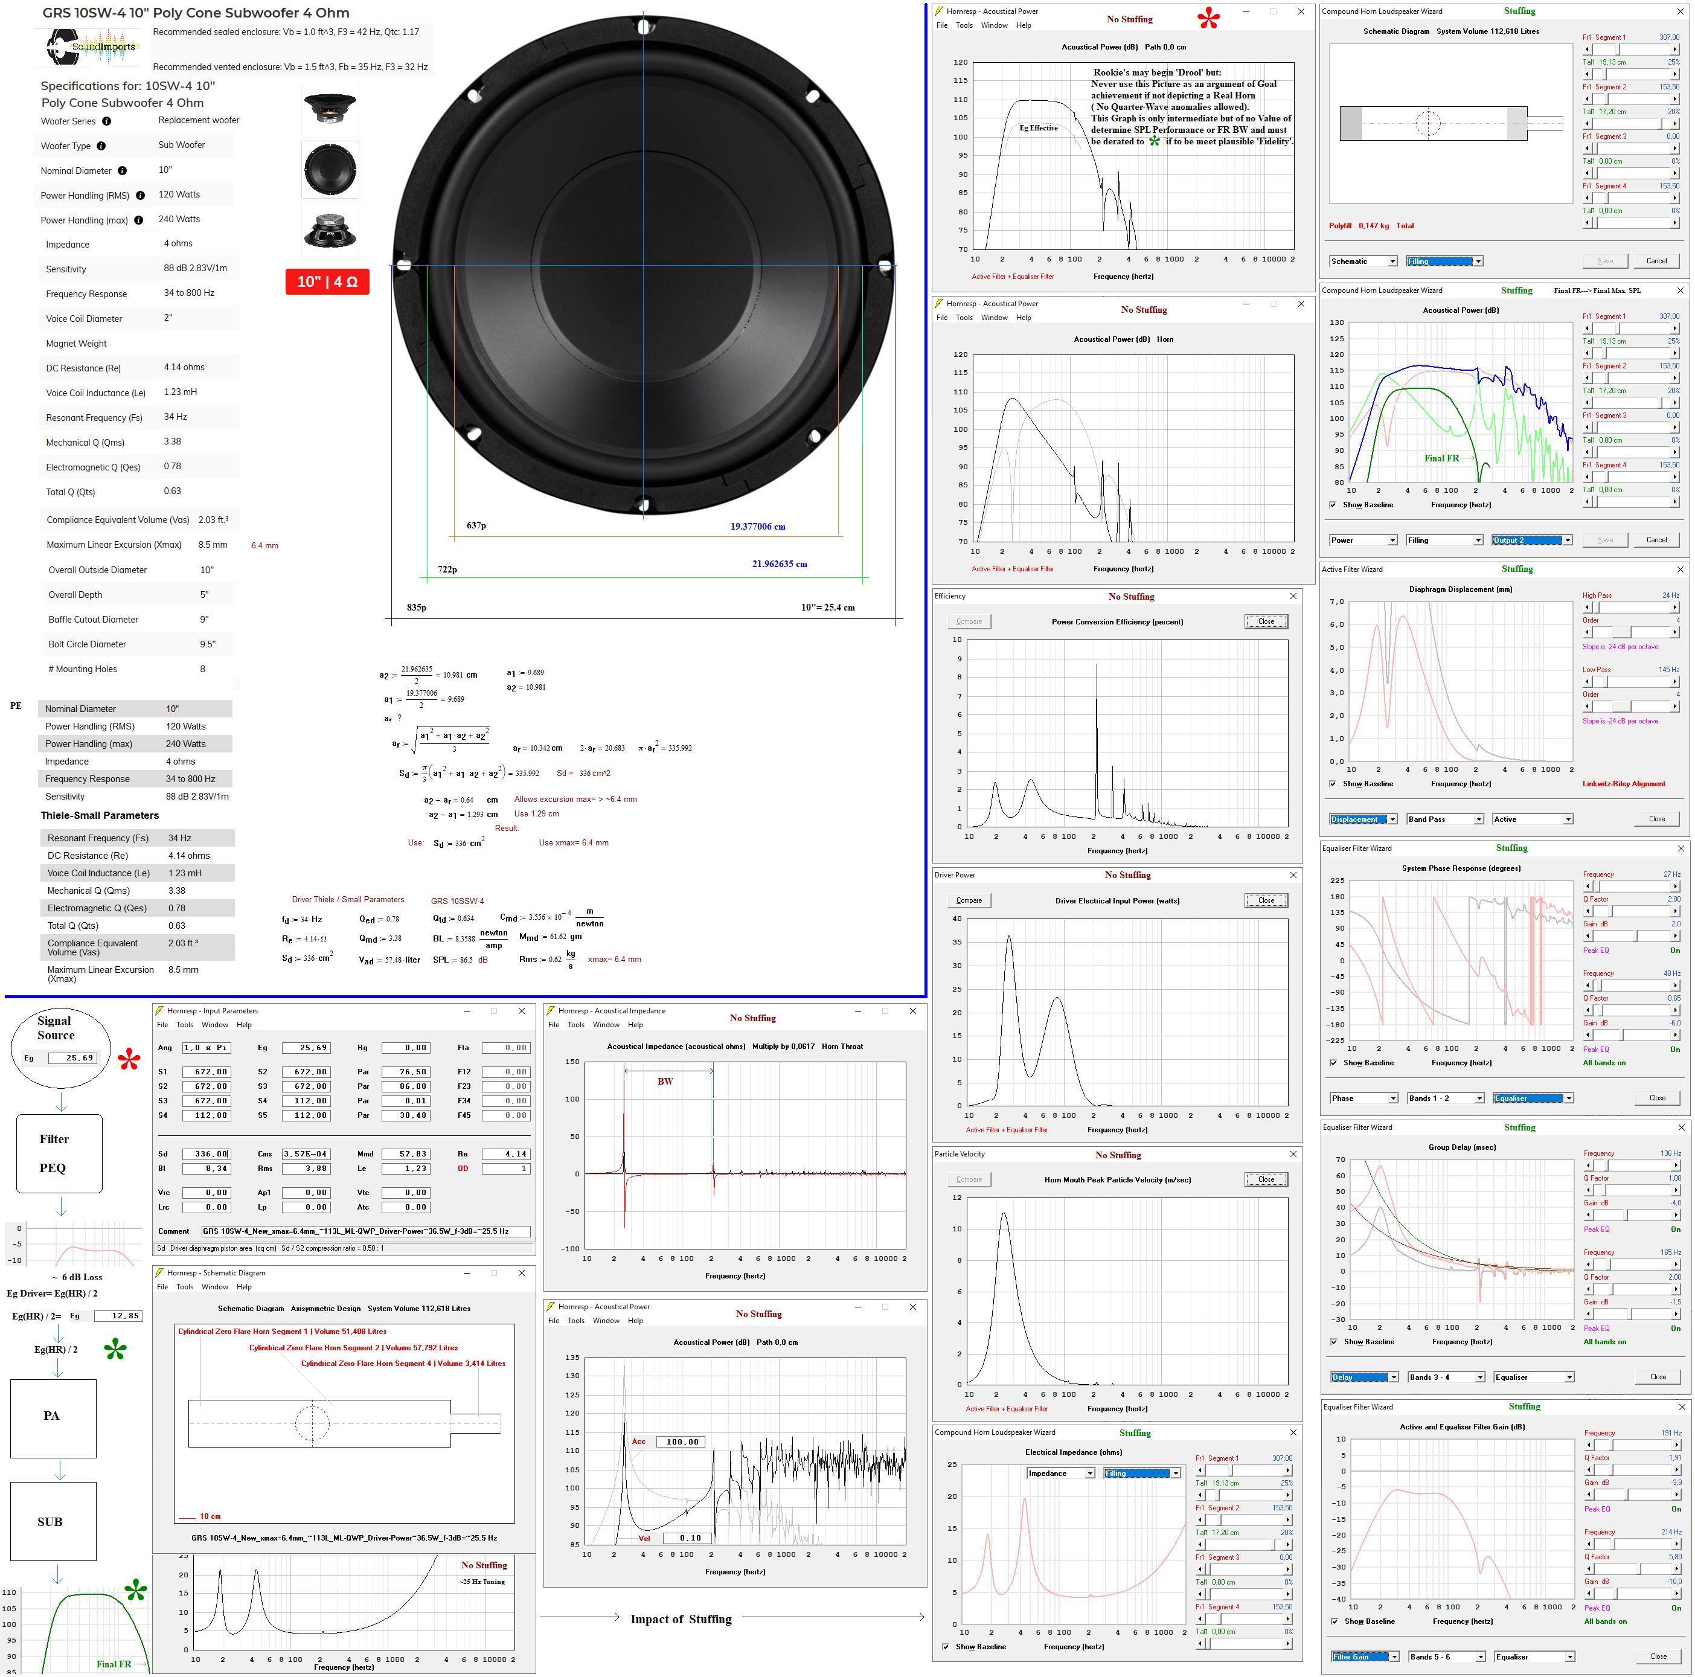Open the Impedance dropdown in Electrical Impedance wizard
This screenshot has width=1695, height=1677.
(x=1061, y=1473)
